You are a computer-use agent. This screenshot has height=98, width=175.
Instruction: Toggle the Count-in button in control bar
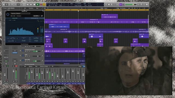click(x=121, y=5)
